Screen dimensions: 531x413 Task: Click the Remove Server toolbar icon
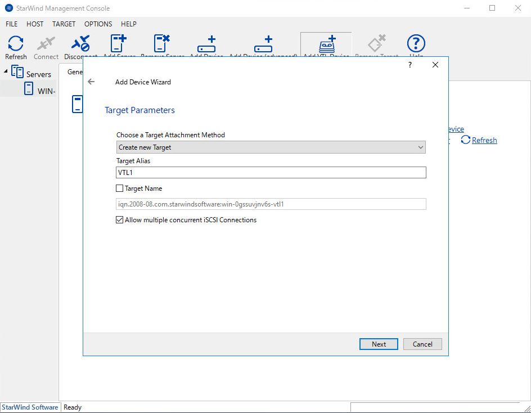[x=162, y=43]
